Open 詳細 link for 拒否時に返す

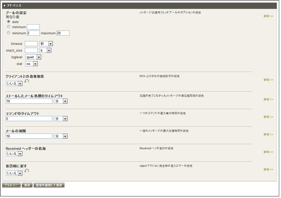(268, 169)
